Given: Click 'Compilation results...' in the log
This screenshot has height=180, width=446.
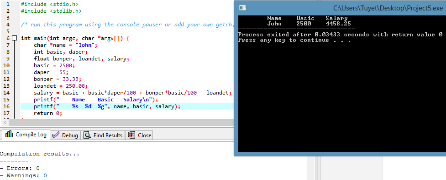Looking at the screenshot, I should (40, 154).
